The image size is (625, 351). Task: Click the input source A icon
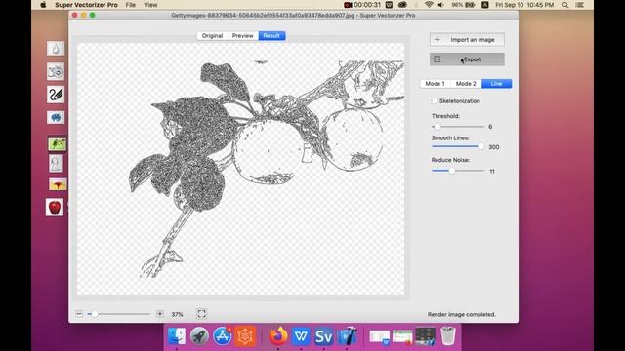tap(485, 5)
